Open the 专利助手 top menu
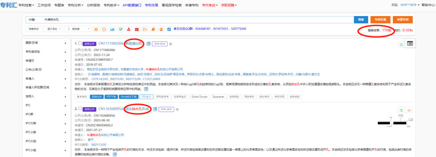Screen dimensions: 436x157 pos(111,5)
